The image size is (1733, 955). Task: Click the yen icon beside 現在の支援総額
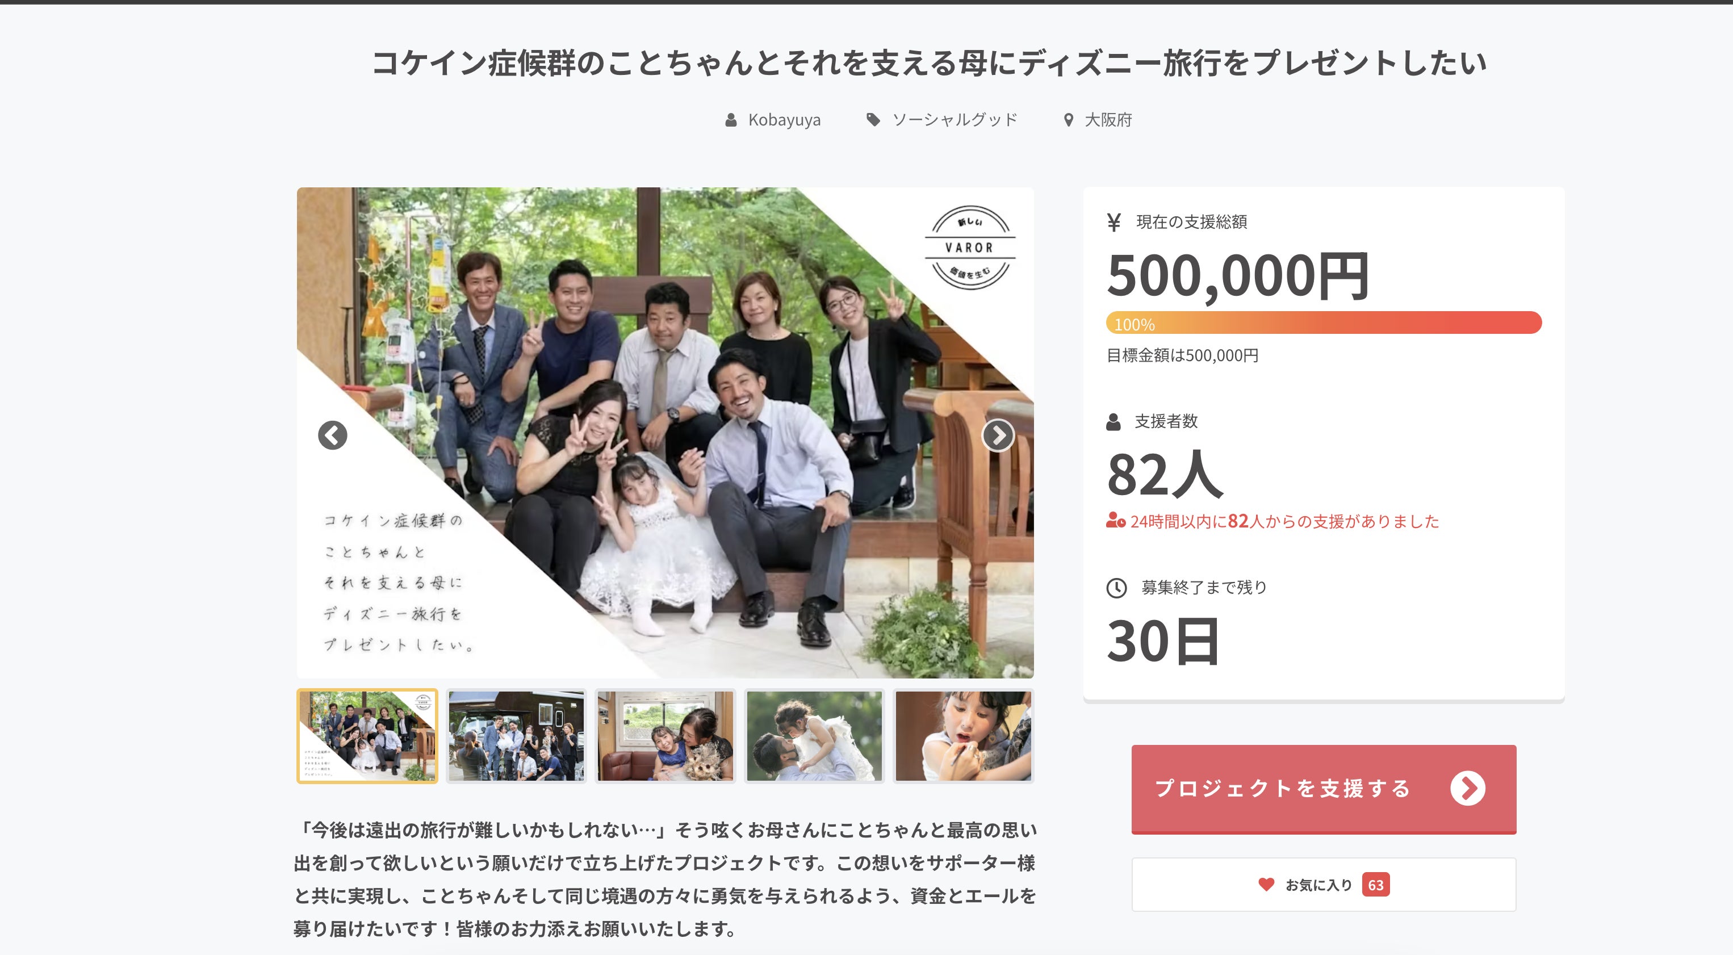1114,222
